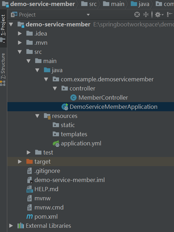Collapse the demo-service-member root node

click(11, 24)
